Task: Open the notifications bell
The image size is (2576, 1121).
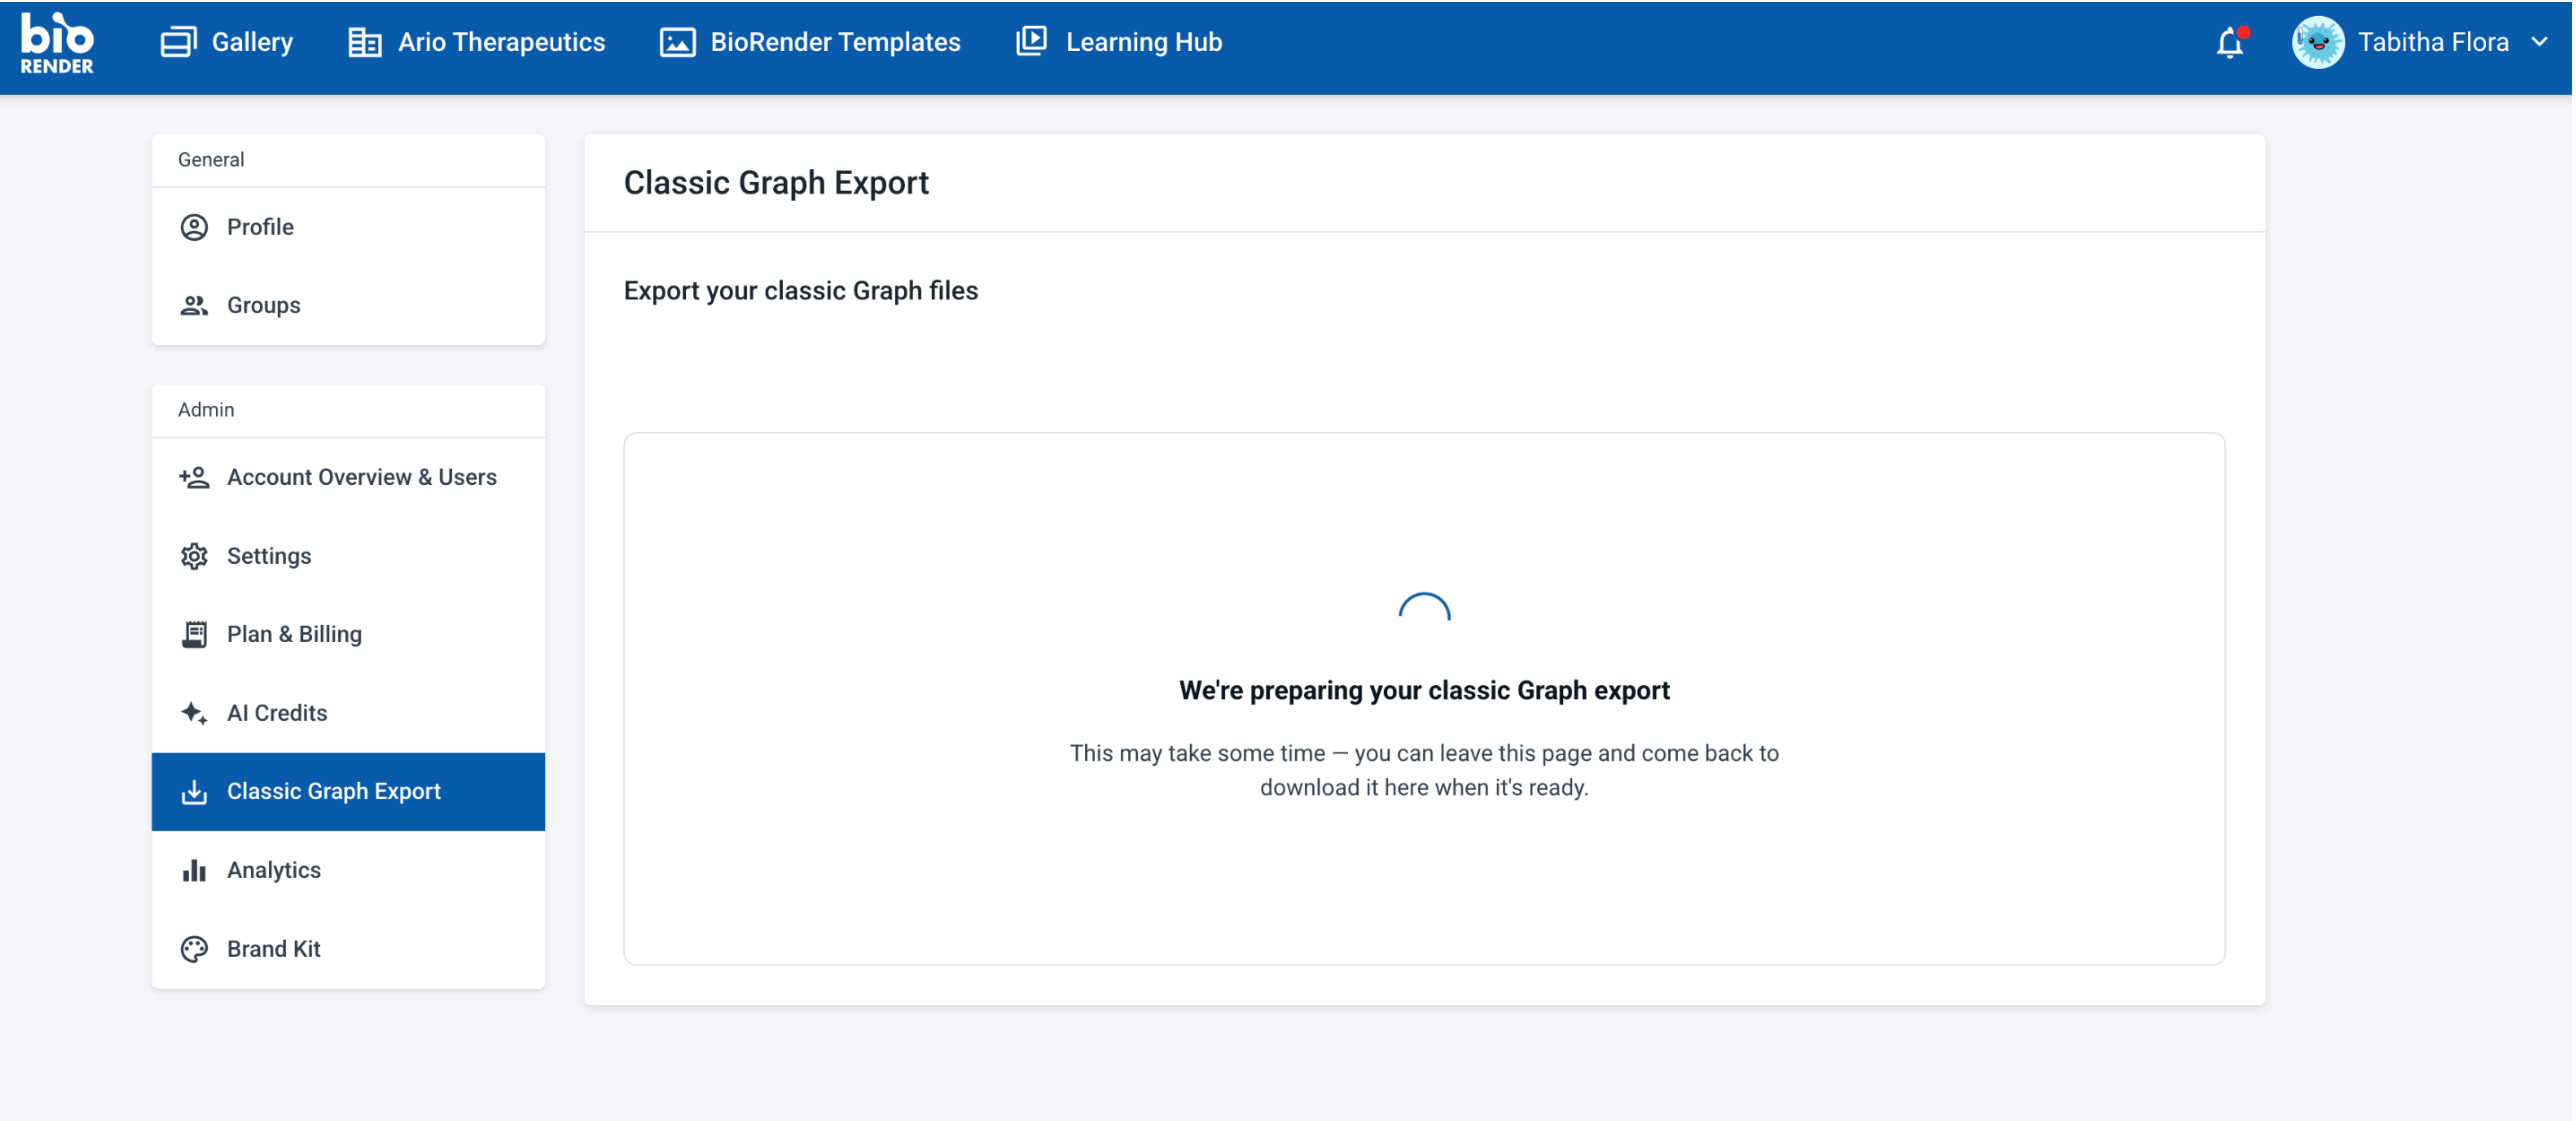Action: point(2230,43)
